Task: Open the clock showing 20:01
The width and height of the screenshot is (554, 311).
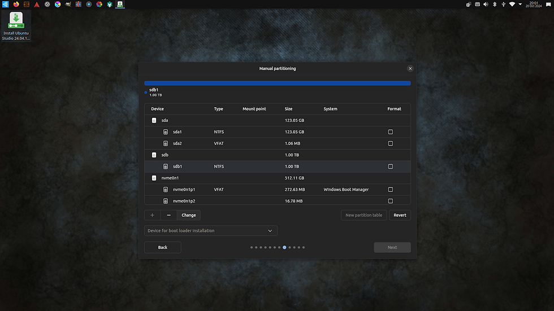Action: (534, 4)
